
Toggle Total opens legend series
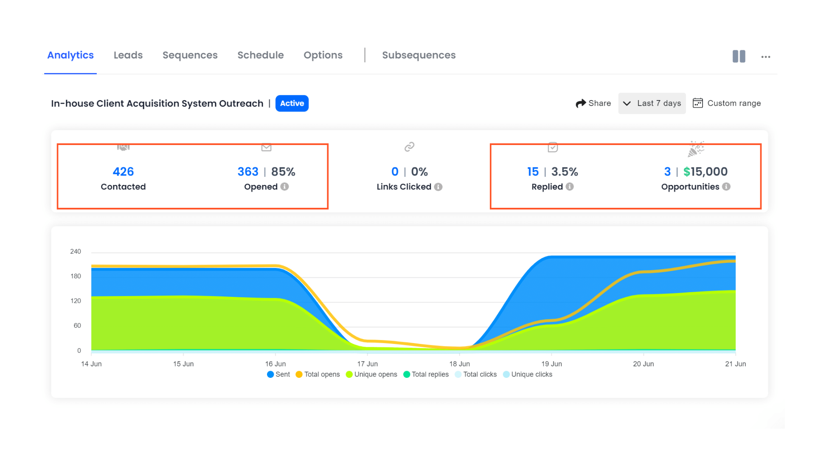(318, 374)
